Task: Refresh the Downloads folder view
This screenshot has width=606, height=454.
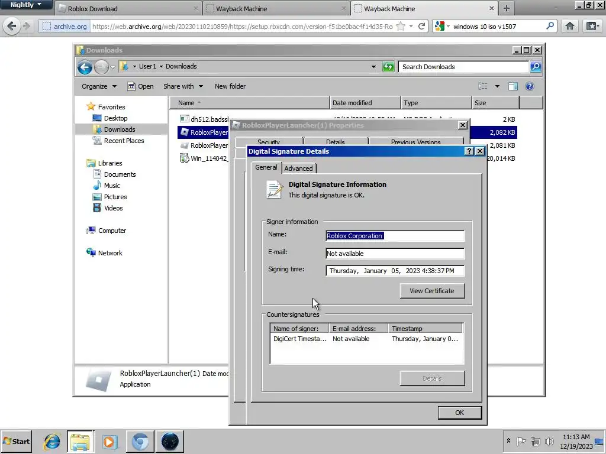Action: (x=388, y=67)
